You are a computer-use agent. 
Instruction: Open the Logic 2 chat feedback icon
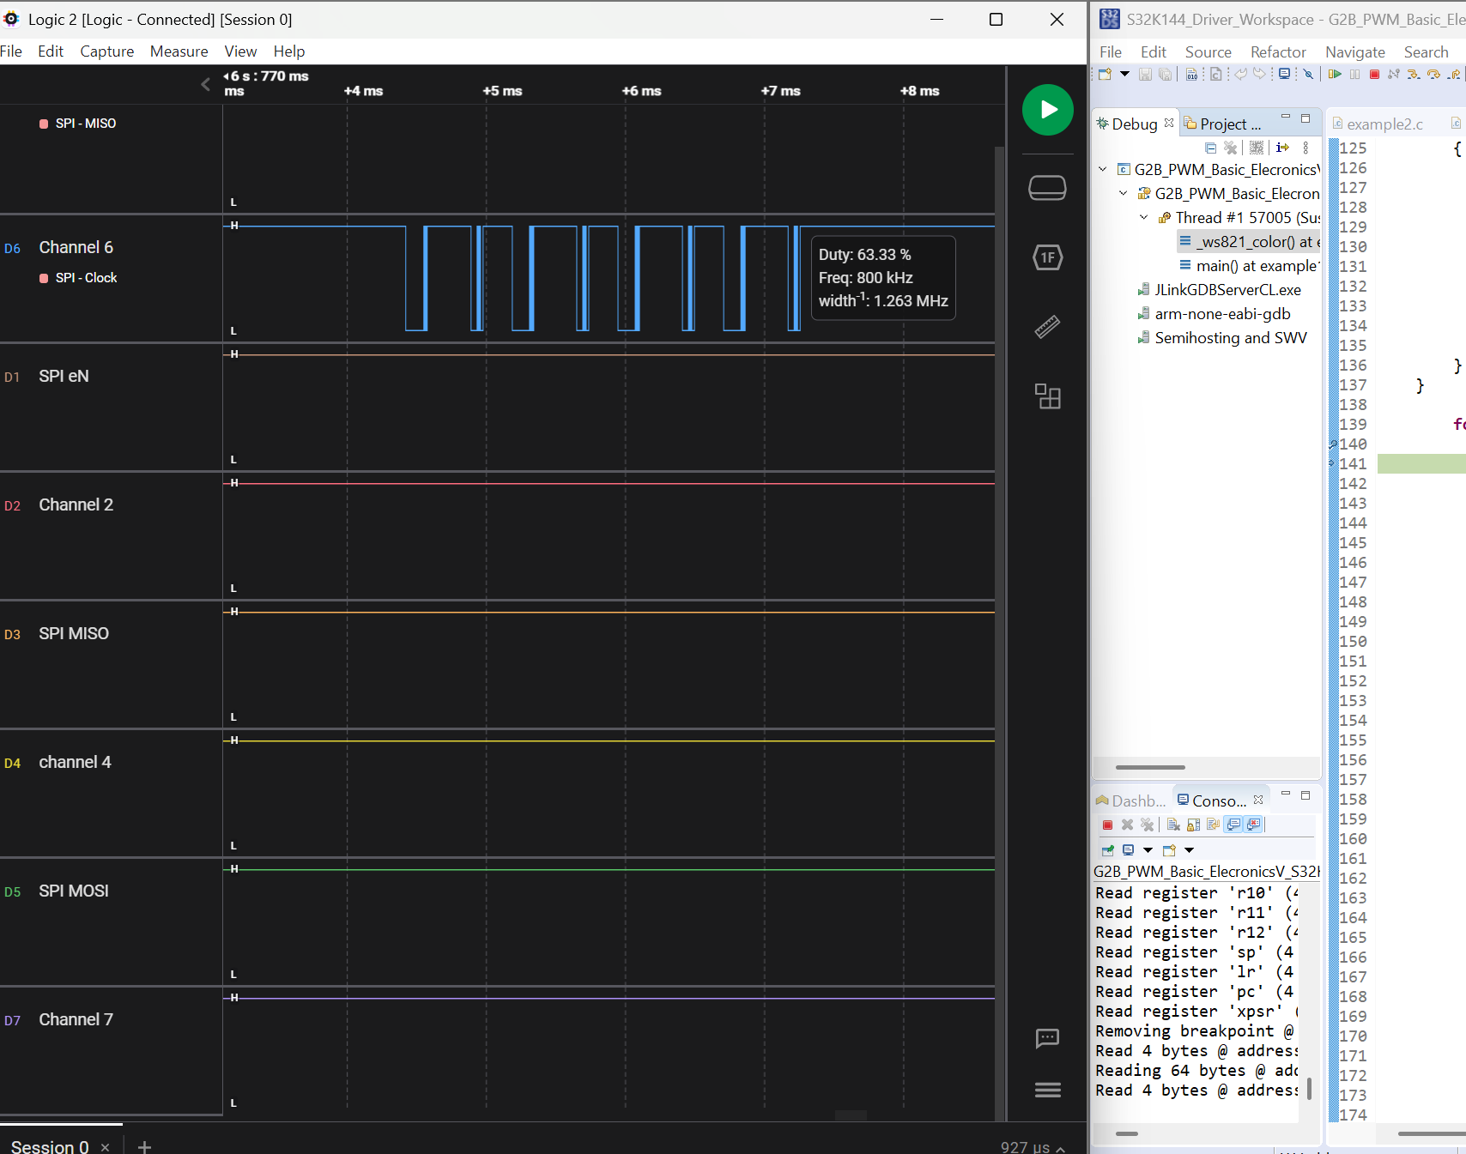click(x=1047, y=1038)
